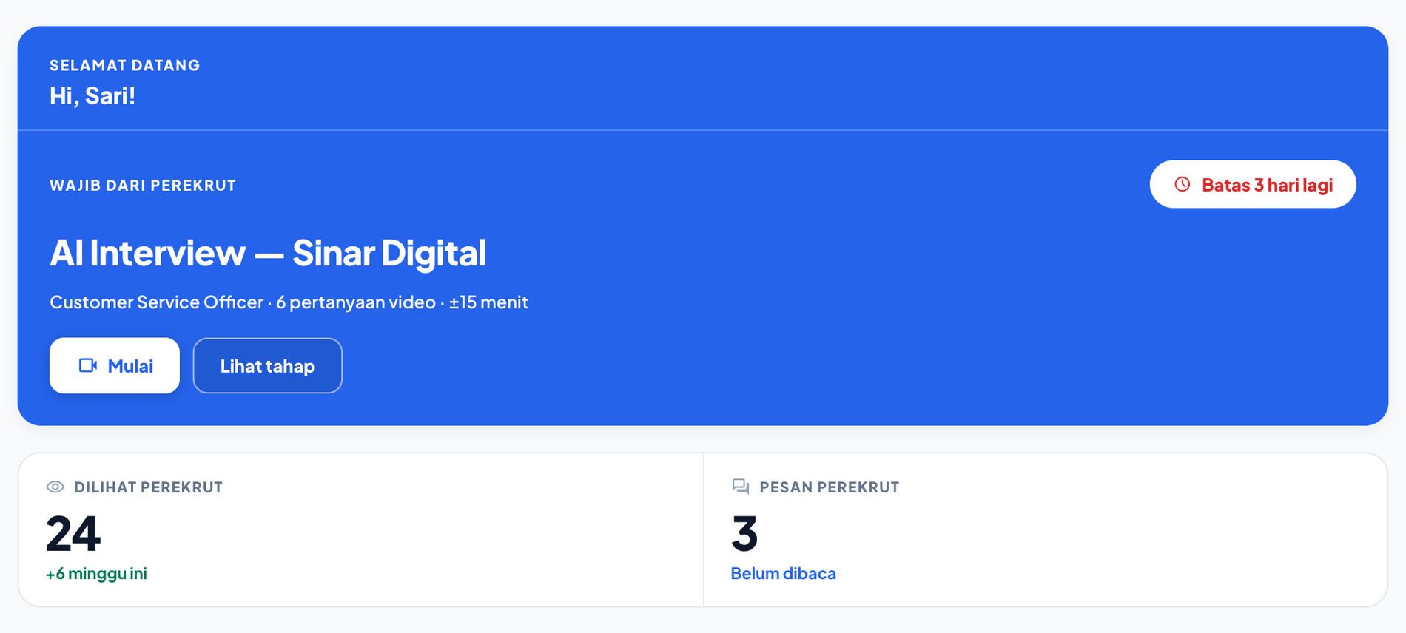Click the 'PESAN PEREKRUT' card label
Image resolution: width=1406 pixels, height=633 pixels.
[x=830, y=487]
